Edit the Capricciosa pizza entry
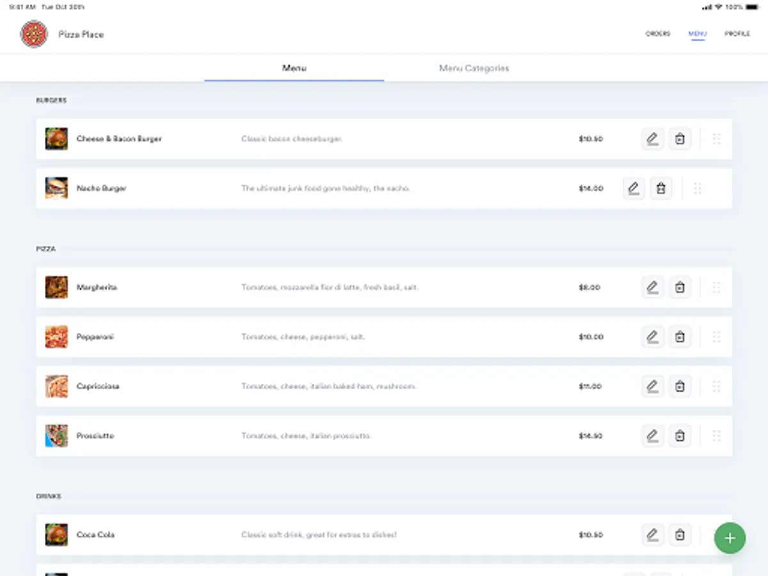The image size is (768, 576). pos(652,387)
